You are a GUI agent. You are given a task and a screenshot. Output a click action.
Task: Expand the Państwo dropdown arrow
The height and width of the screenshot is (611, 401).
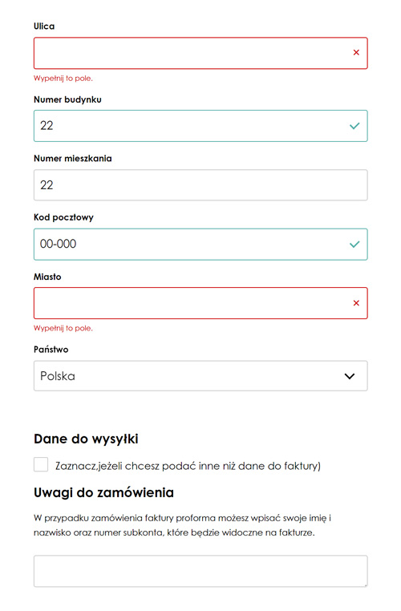pos(350,376)
